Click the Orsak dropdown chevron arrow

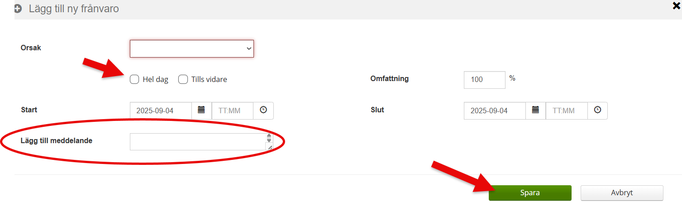click(x=248, y=48)
